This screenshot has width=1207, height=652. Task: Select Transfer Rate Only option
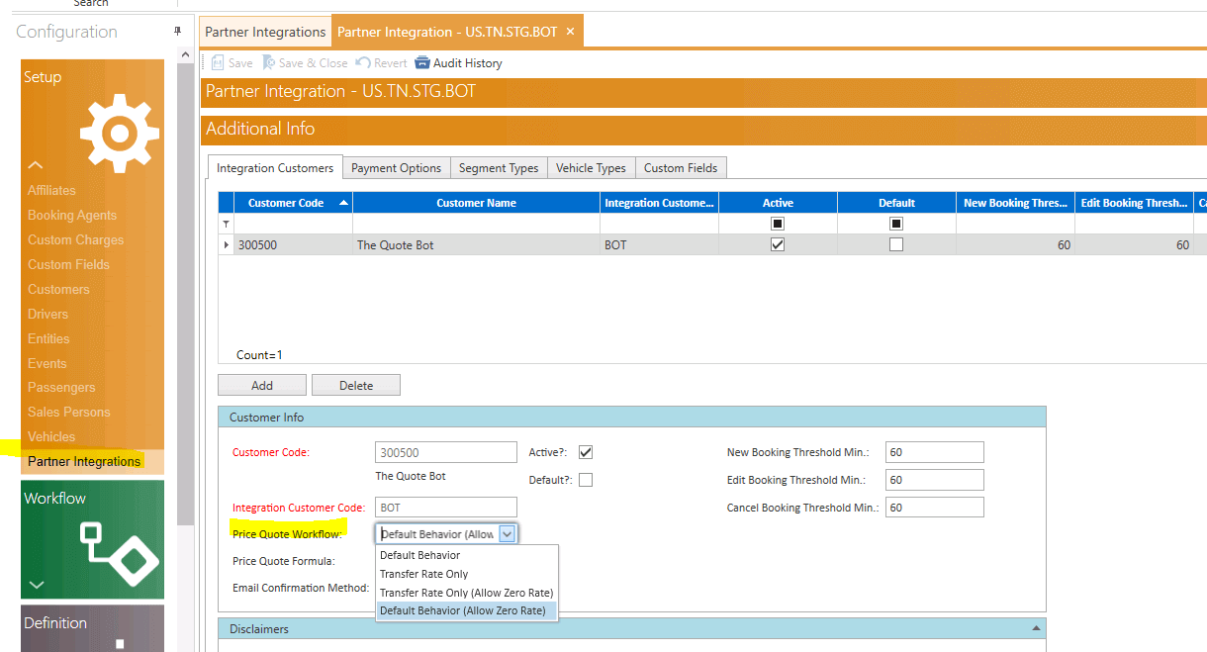(x=424, y=574)
